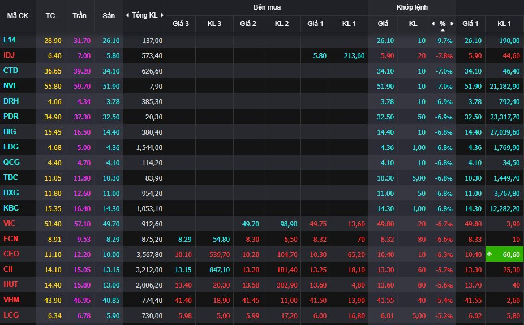Open VIC stock details
Screen dimensions: 524x325
[x=9, y=224]
